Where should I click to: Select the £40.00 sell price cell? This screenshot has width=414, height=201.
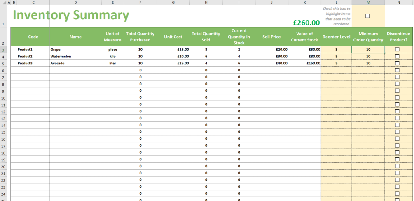272,63
